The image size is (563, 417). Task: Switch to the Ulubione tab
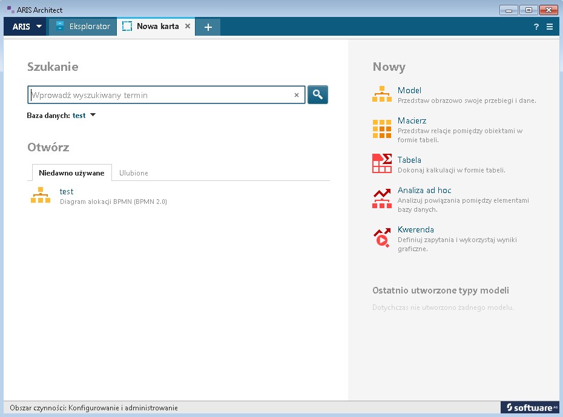pos(134,173)
